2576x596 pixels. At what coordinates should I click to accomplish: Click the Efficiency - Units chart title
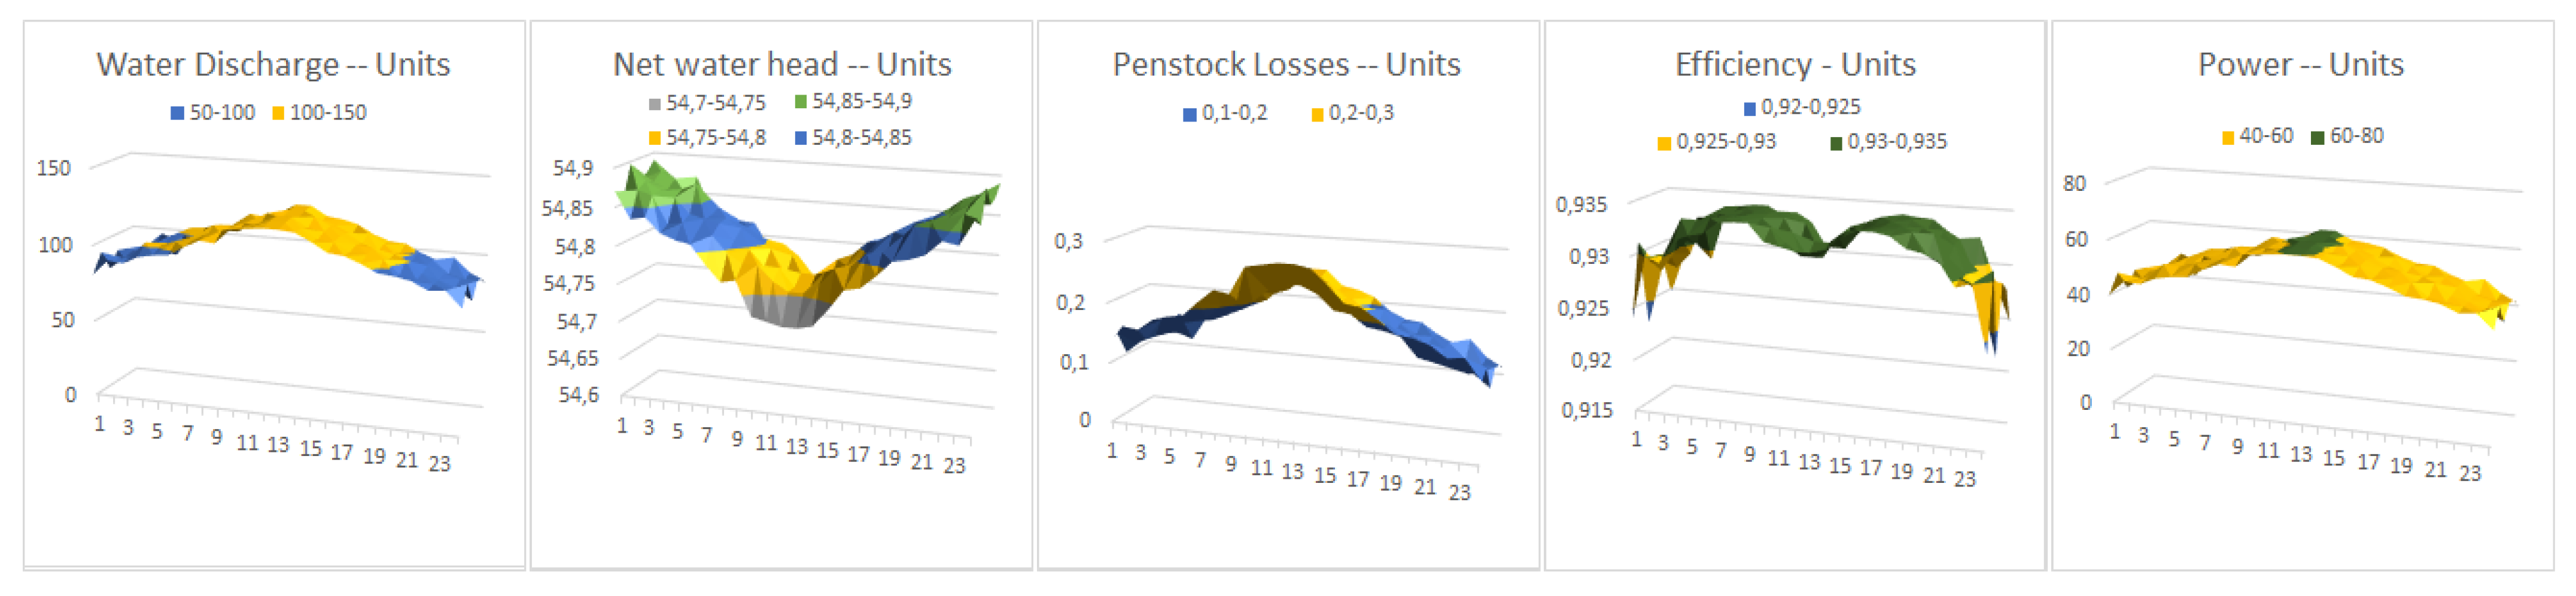tap(1795, 65)
